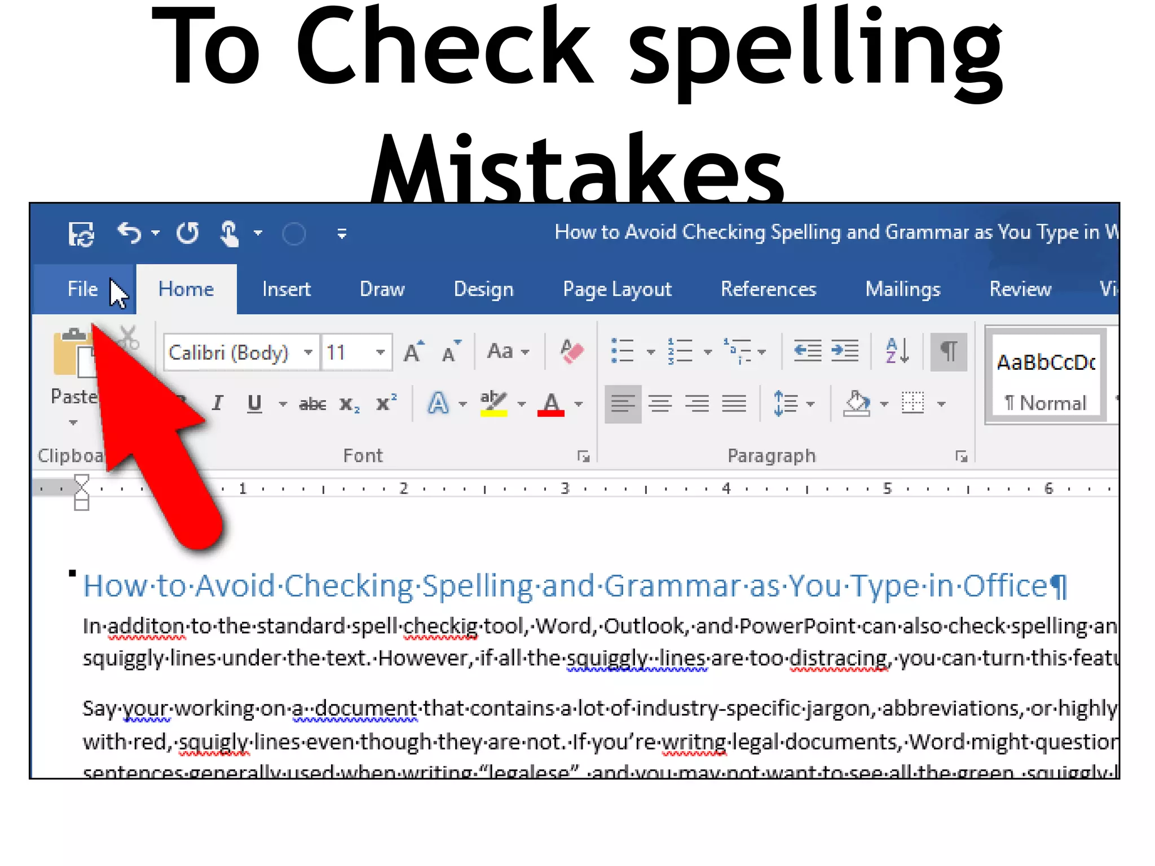This screenshot has width=1155, height=866.
Task: Toggle Show/Hide paragraph marks
Action: pyautogui.click(x=949, y=351)
